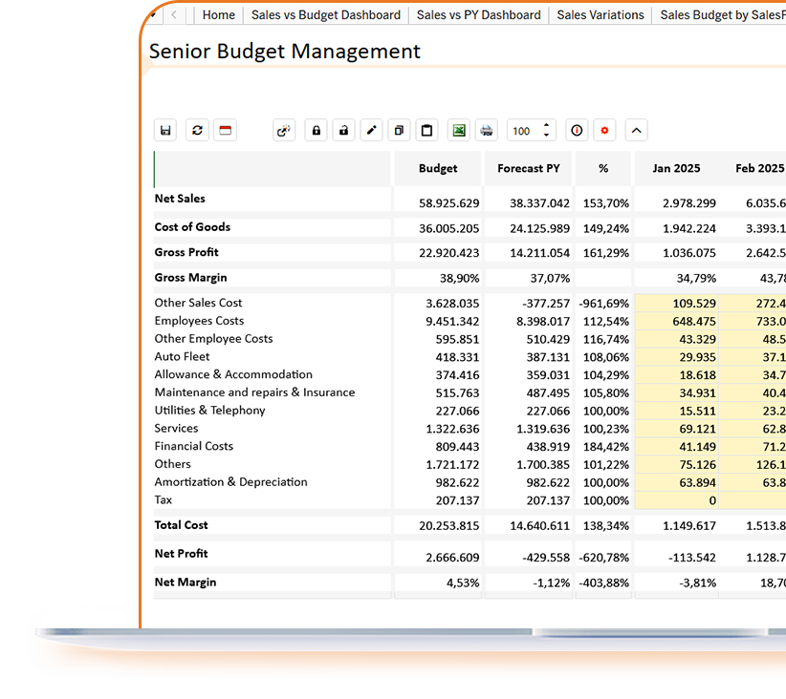Click the Paste clipboard icon
The image size is (786, 699).
point(427,131)
